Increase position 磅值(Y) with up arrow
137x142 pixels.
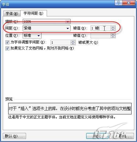pyautogui.click(x=113, y=35)
